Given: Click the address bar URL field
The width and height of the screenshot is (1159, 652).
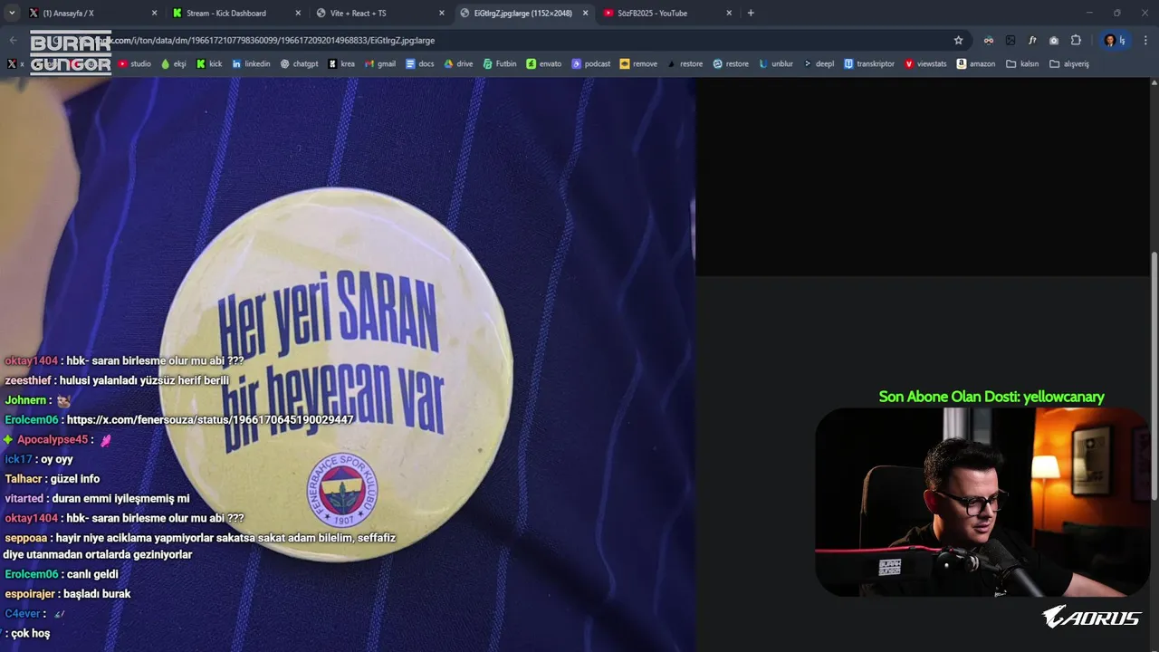Looking at the screenshot, I should tap(507, 40).
